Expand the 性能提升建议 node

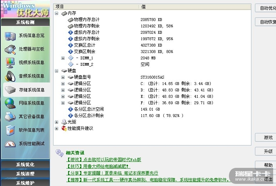pyautogui.click(x=56, y=128)
